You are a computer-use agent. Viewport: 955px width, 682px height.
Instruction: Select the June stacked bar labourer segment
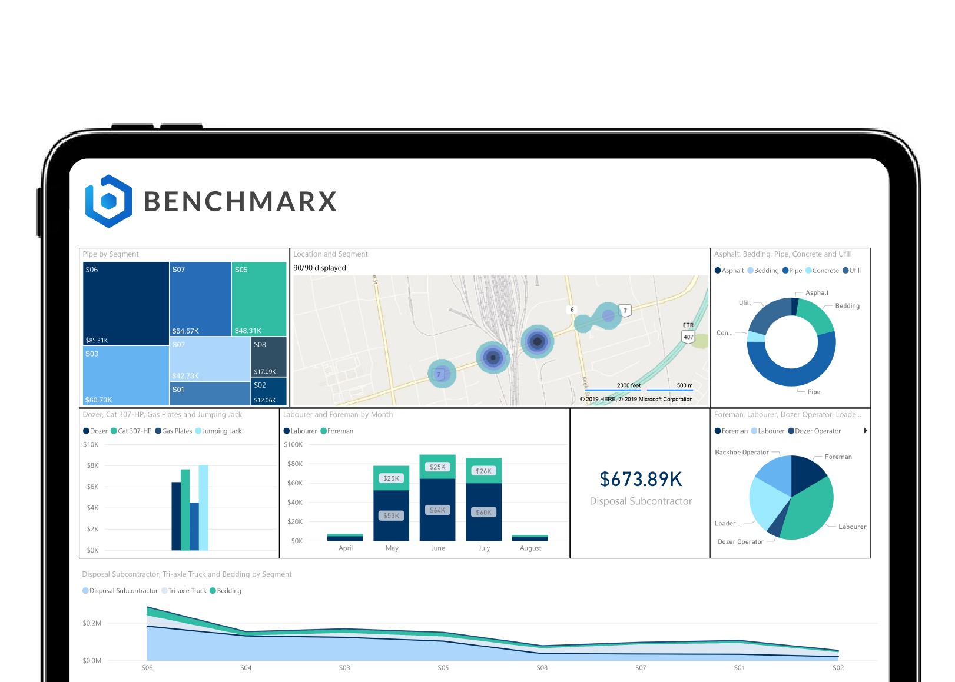(437, 510)
